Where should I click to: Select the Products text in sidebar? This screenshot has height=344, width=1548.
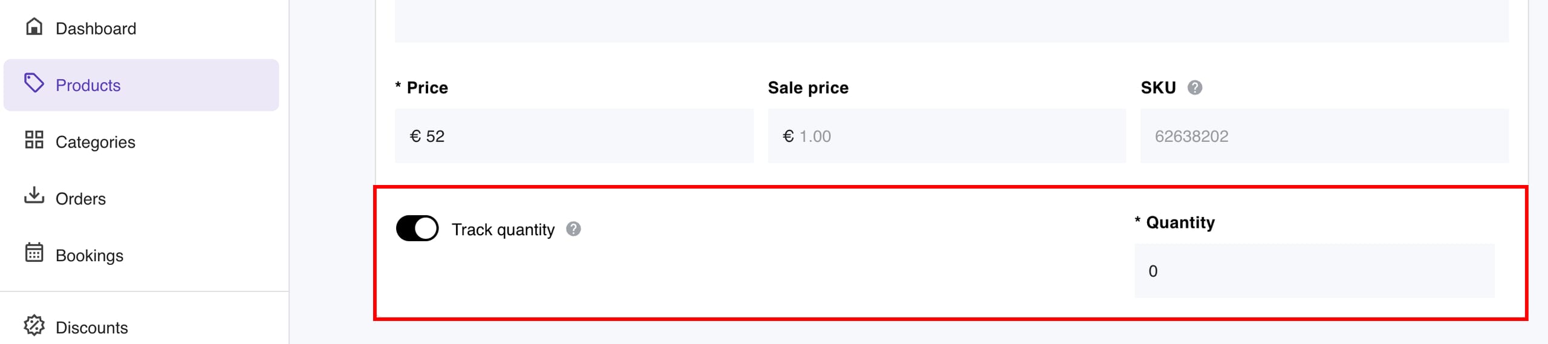pos(88,85)
